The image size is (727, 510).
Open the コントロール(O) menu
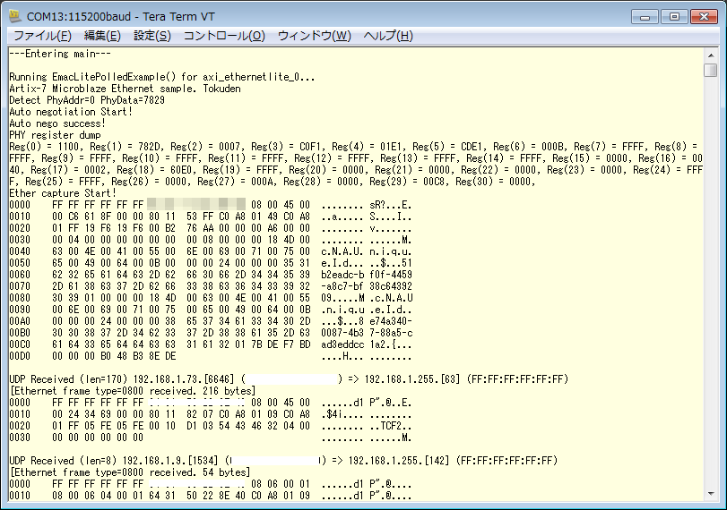[x=224, y=36]
